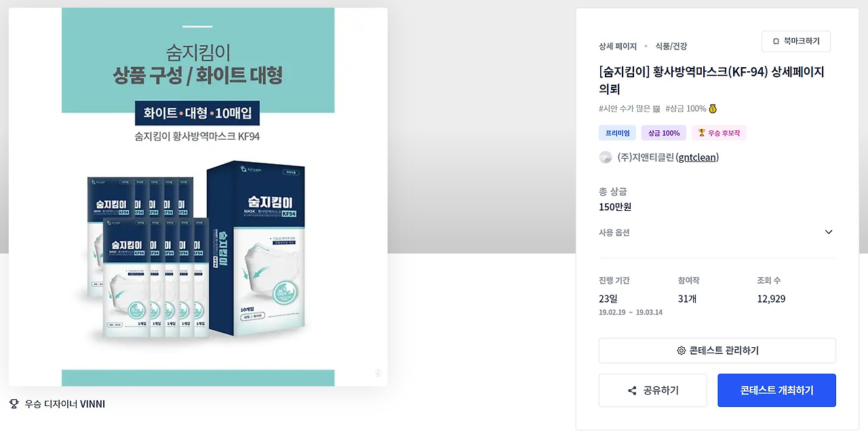
Task: Click the gntclean company avatar icon
Action: point(606,157)
